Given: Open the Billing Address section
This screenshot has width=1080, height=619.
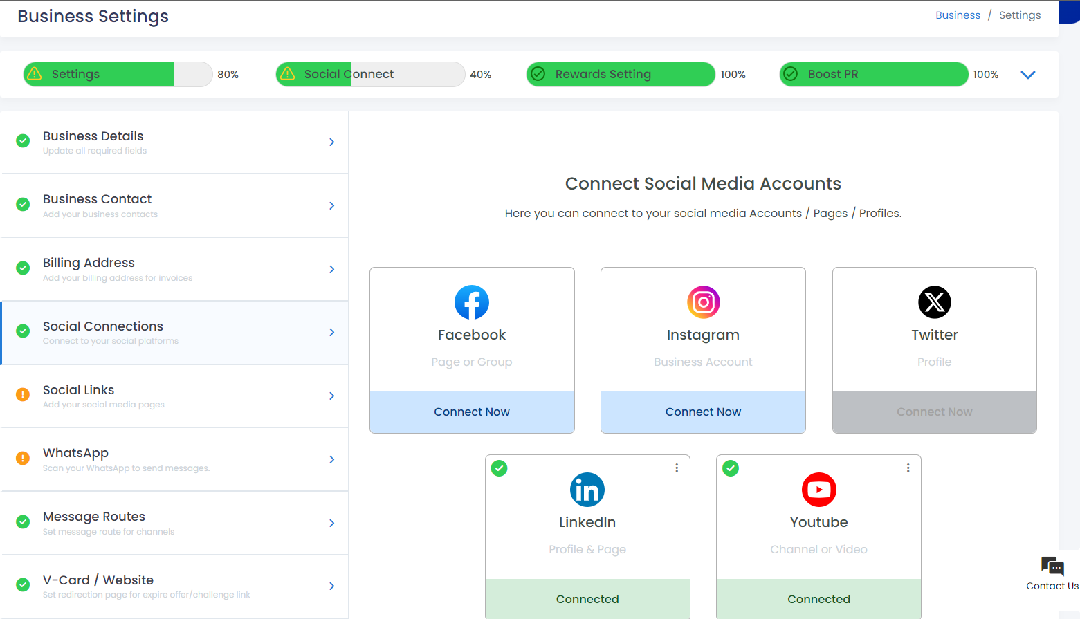Looking at the screenshot, I should click(x=174, y=270).
